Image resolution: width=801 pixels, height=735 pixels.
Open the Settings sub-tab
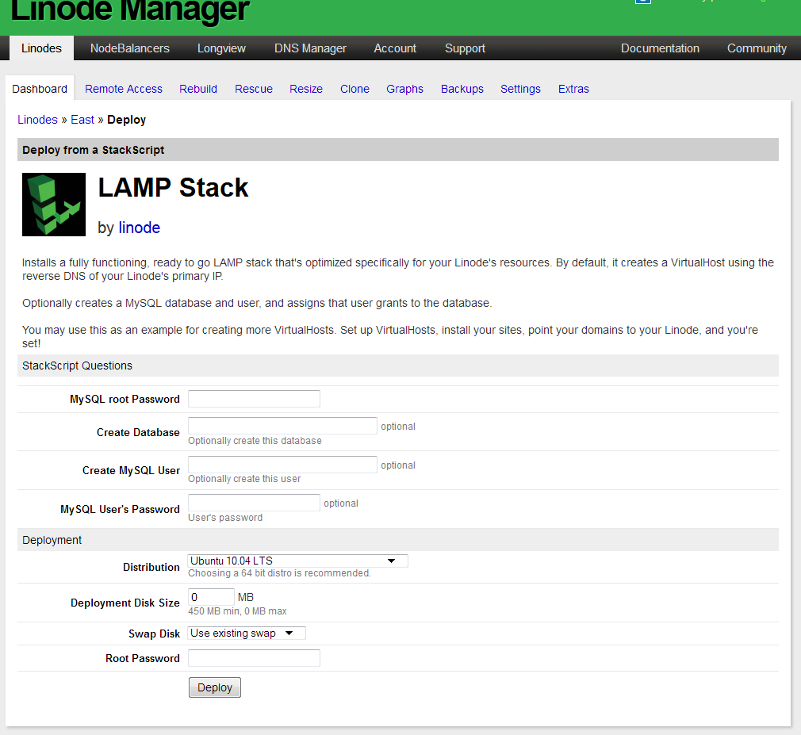tap(520, 88)
